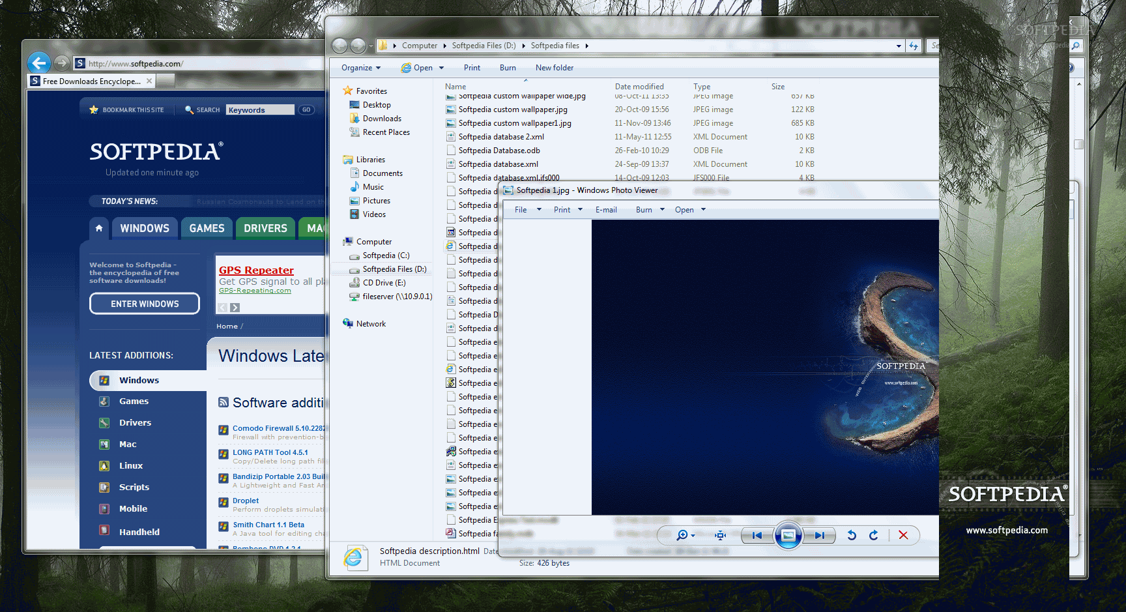
Task: Click the next ad arrow below GPS Repeater
Action: (x=235, y=308)
